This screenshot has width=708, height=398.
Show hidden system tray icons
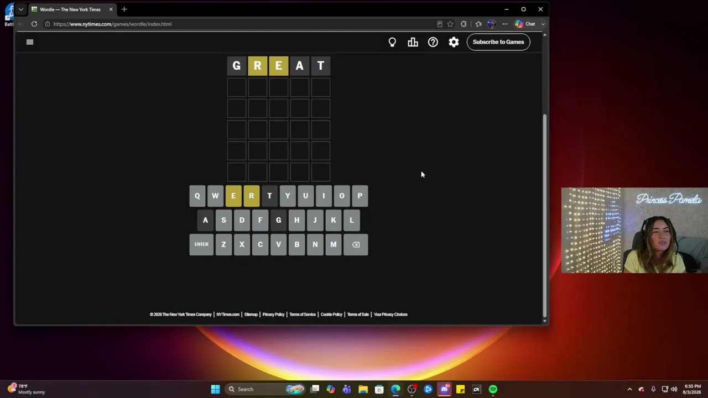tap(629, 389)
